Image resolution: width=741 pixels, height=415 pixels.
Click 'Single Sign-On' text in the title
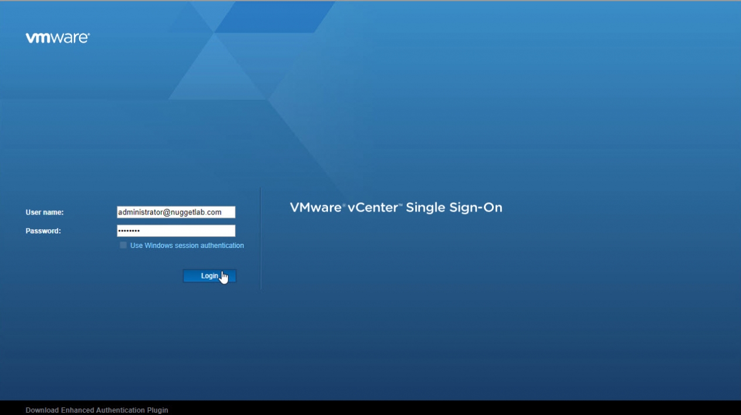[454, 207]
